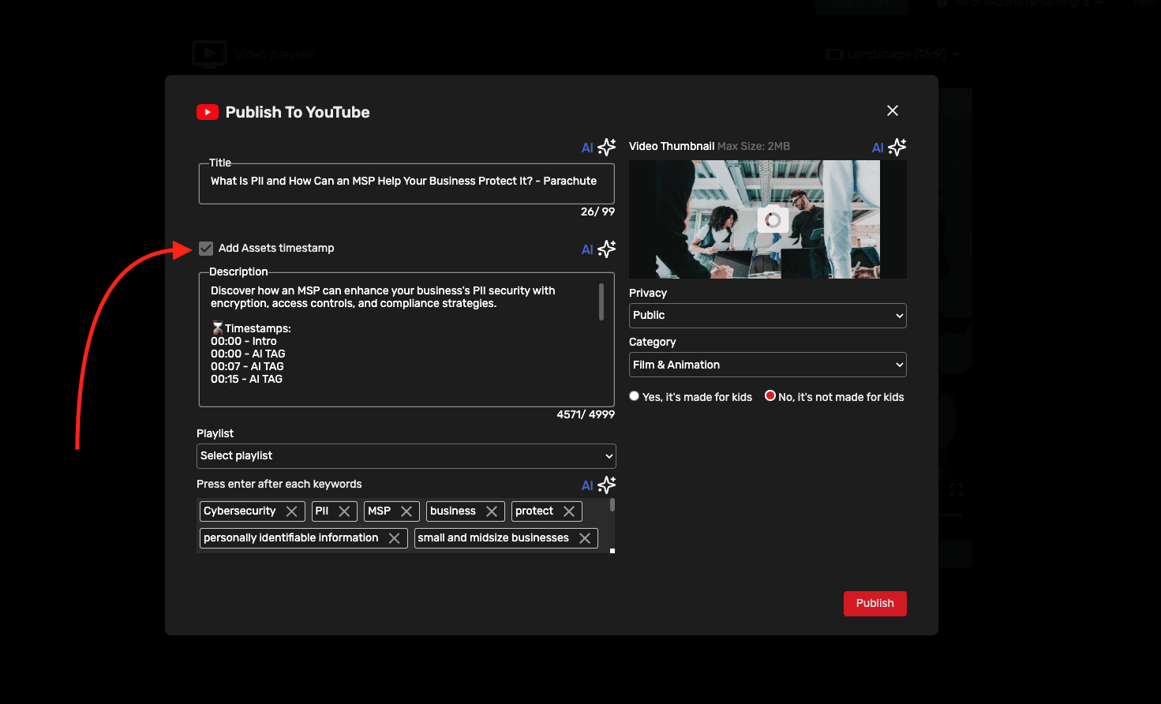Screen dimensions: 1161x704
Task: Remove the protect keyword tag
Action: tap(569, 511)
